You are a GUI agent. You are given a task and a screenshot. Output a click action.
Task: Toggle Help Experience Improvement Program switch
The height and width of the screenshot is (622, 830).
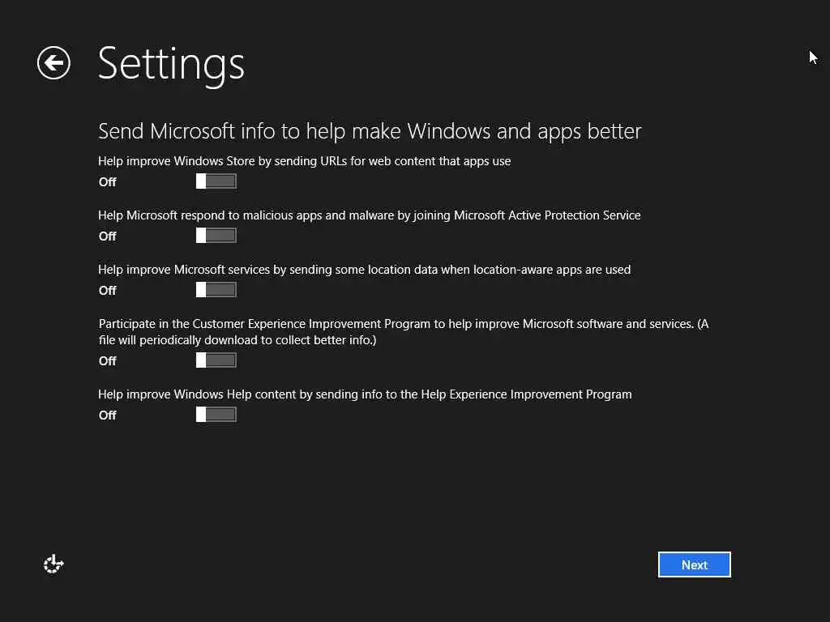[x=216, y=415]
